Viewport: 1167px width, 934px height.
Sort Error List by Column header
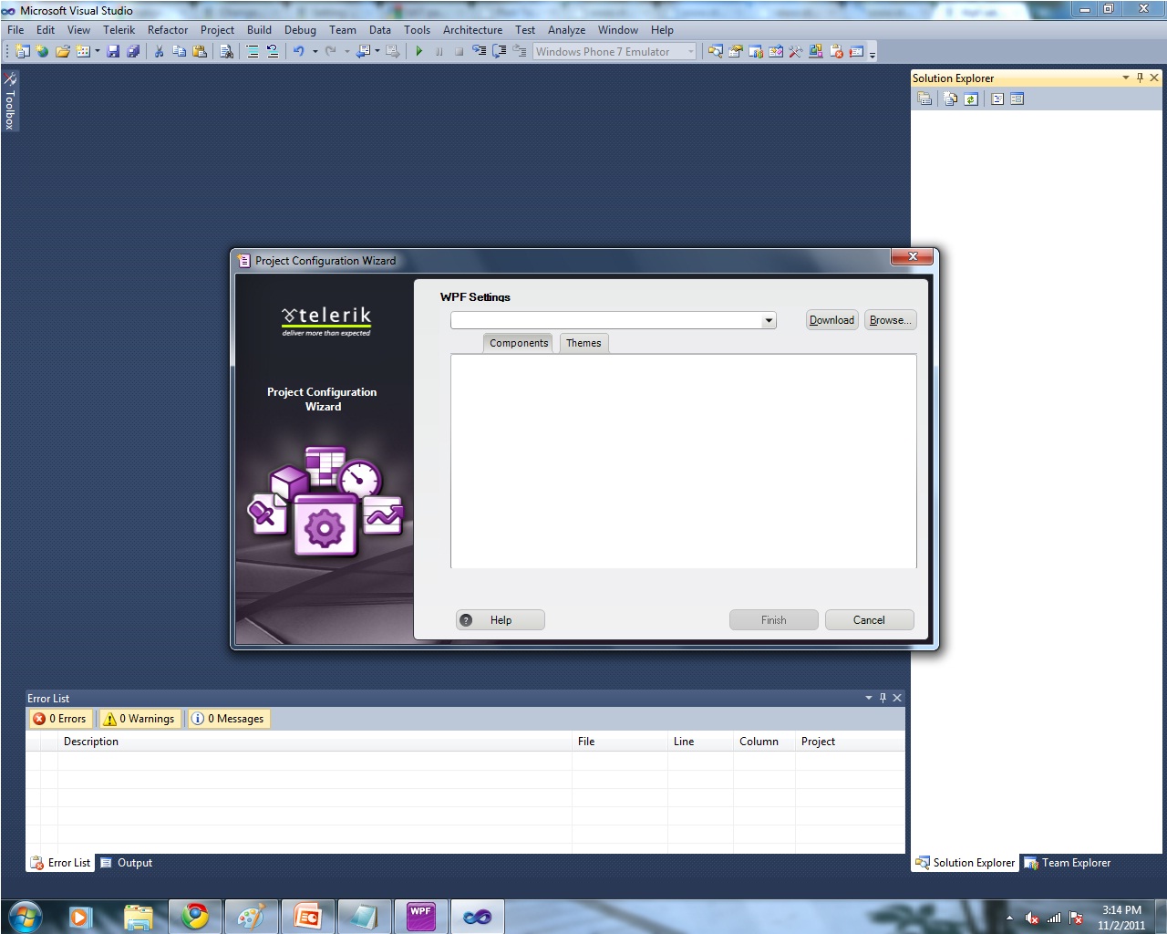764,742
